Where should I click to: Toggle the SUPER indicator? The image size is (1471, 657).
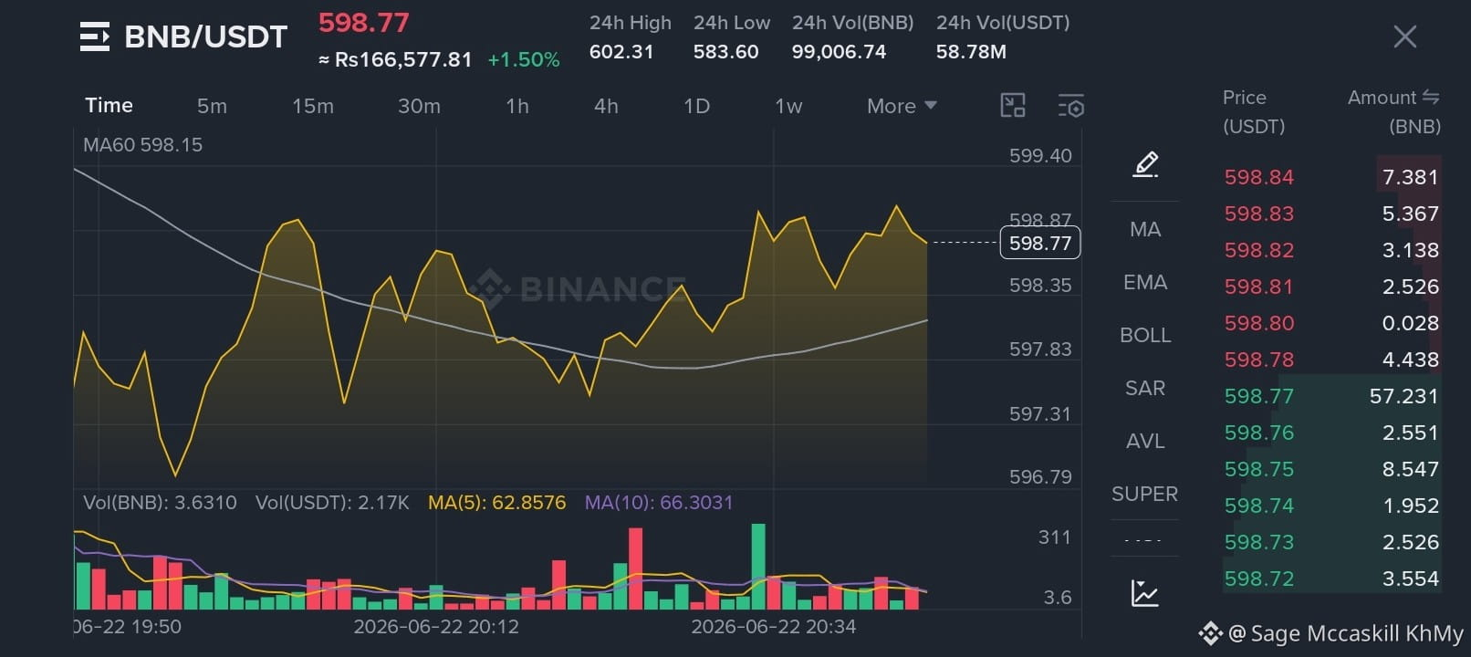coord(1145,494)
